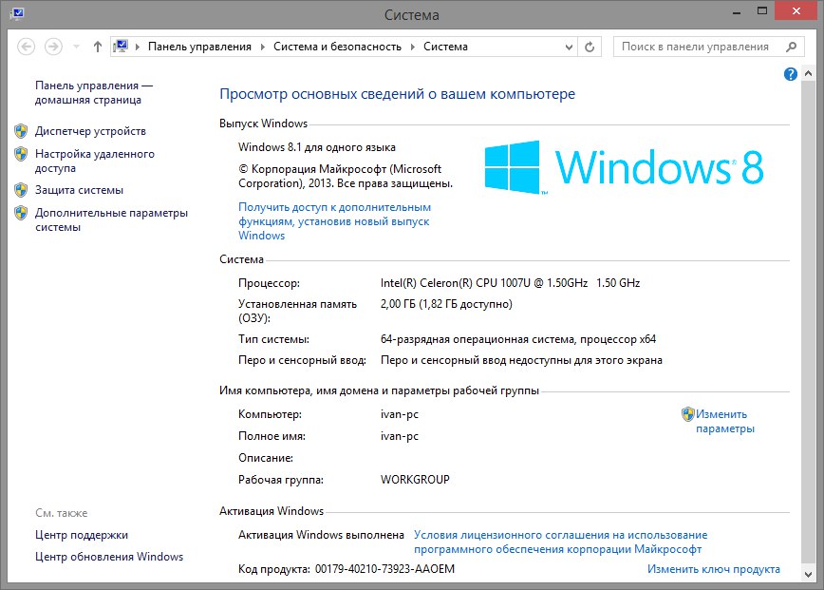Click the computer icon in address bar

coord(121,47)
